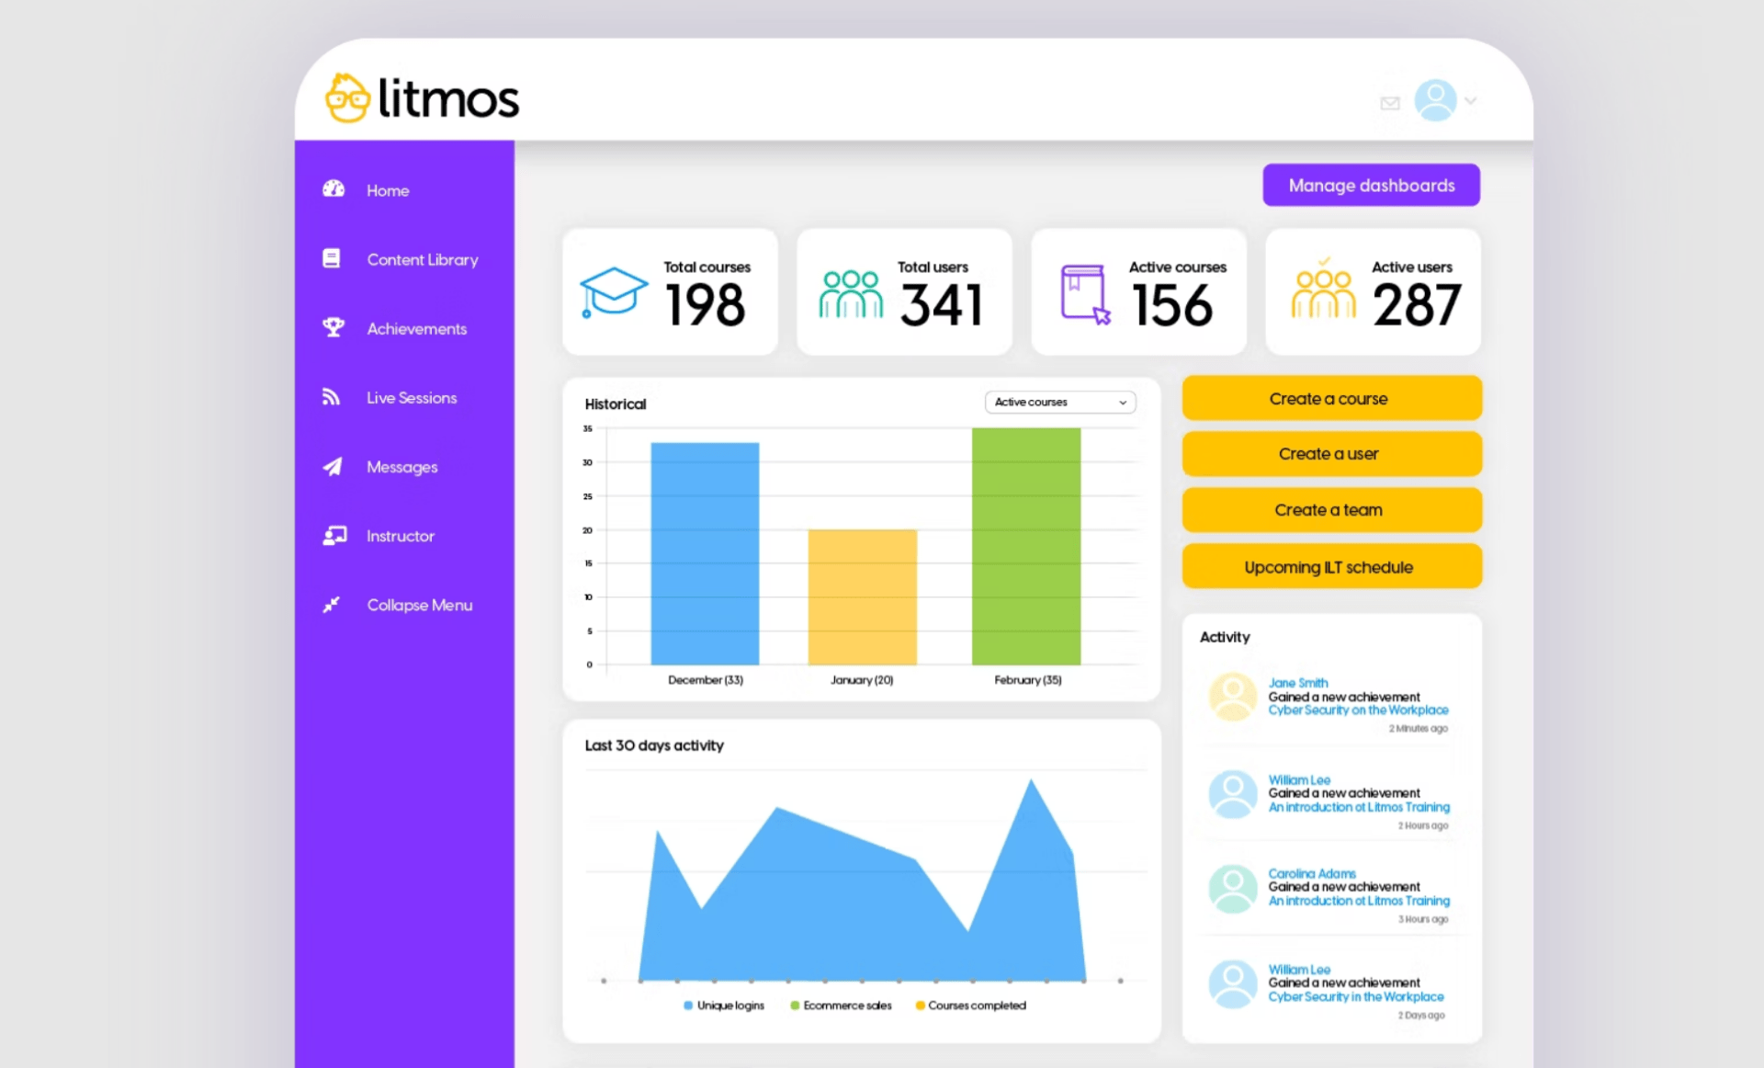The width and height of the screenshot is (1764, 1068).
Task: Click the Total users value 341
Action: tap(941, 305)
